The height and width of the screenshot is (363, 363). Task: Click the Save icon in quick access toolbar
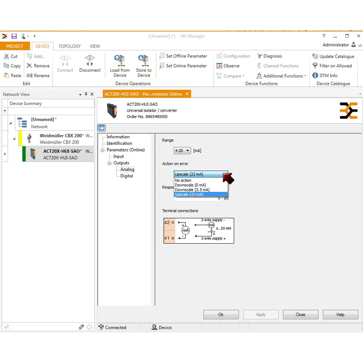coord(14,36)
